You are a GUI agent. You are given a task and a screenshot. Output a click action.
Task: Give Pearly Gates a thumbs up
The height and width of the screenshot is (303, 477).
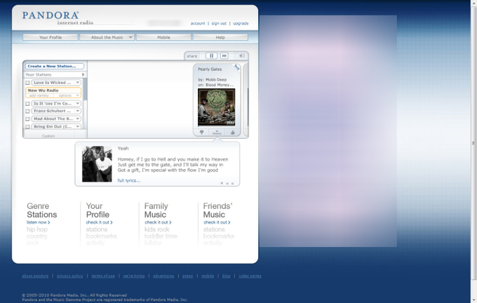(x=233, y=133)
